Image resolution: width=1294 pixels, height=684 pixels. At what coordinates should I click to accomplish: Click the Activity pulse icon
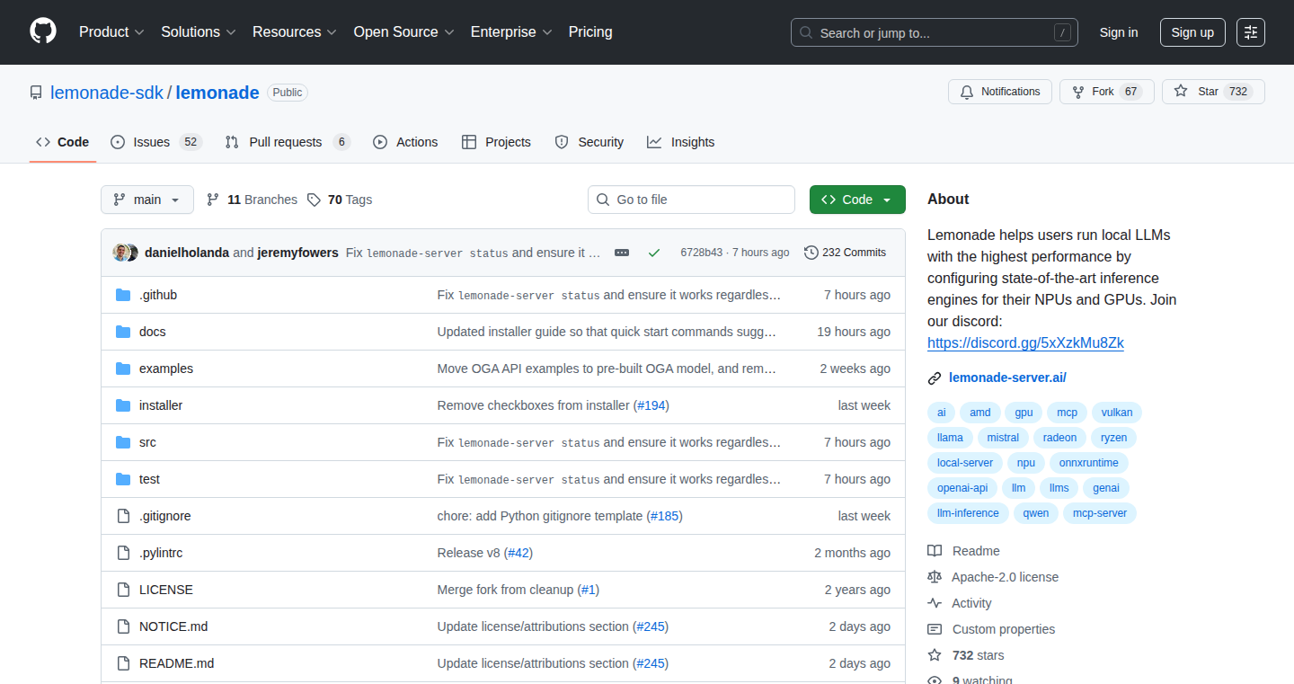[x=935, y=603]
